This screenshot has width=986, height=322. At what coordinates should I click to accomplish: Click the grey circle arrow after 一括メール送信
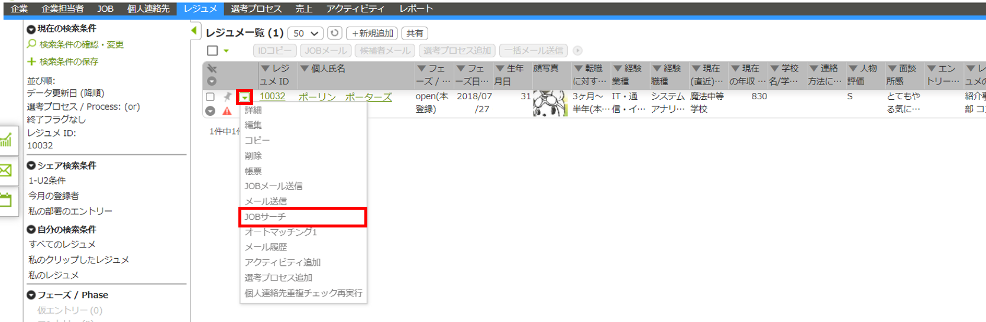(578, 51)
